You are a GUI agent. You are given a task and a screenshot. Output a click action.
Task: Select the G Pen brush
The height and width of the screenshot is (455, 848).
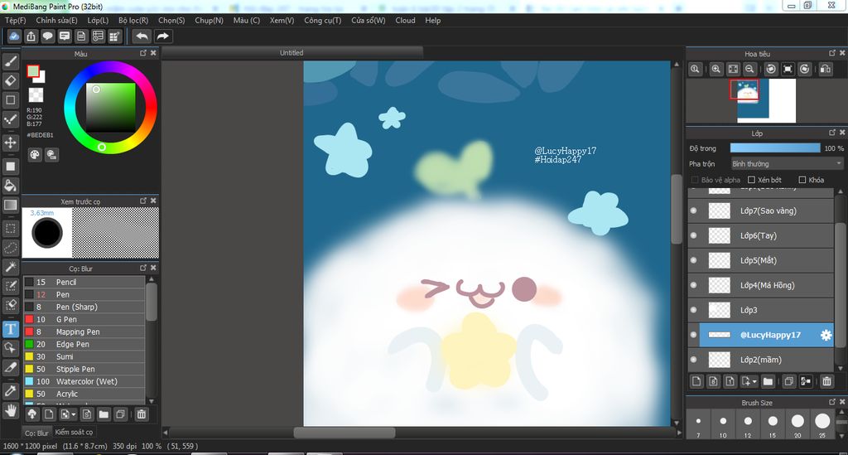click(84, 319)
